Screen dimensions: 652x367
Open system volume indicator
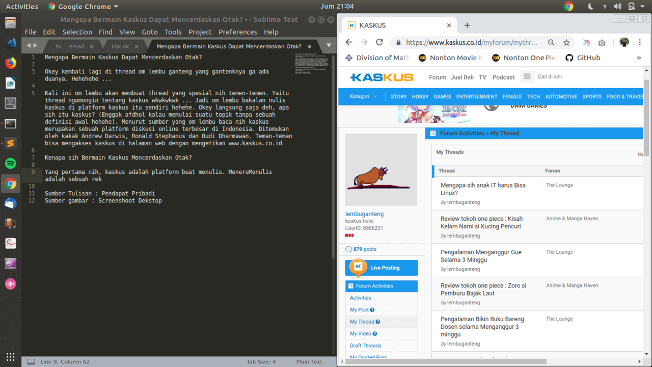[x=617, y=7]
